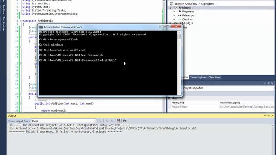The height and width of the screenshot is (155, 276).
Task: Expand the Class1.cs node
Action: point(174,19)
